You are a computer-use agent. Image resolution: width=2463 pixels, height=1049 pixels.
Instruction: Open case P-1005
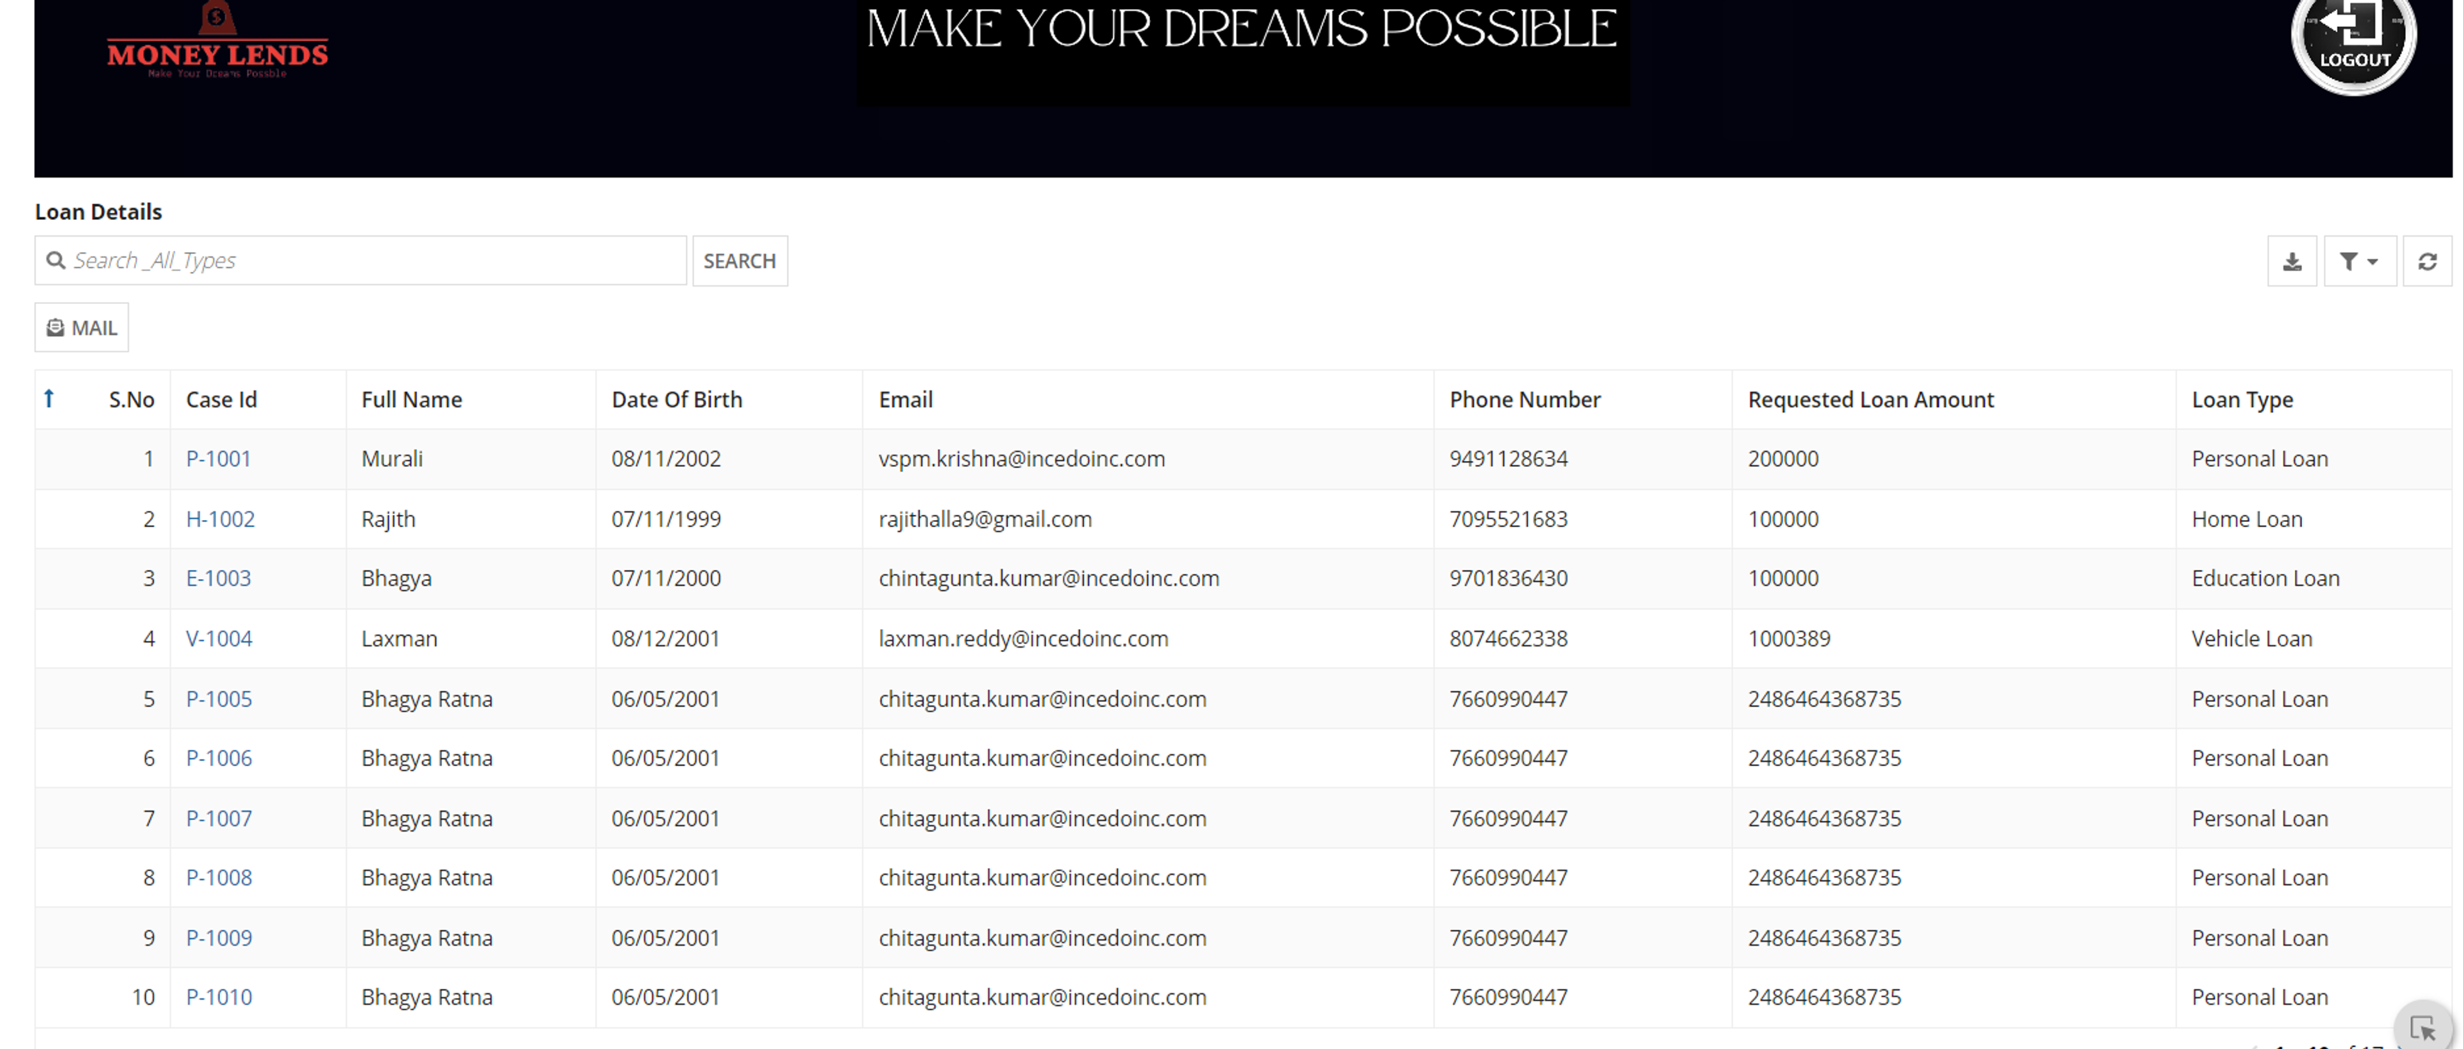219,699
